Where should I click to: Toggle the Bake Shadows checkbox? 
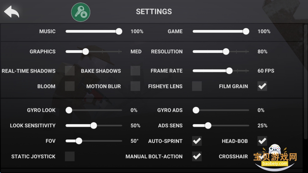click(x=135, y=71)
